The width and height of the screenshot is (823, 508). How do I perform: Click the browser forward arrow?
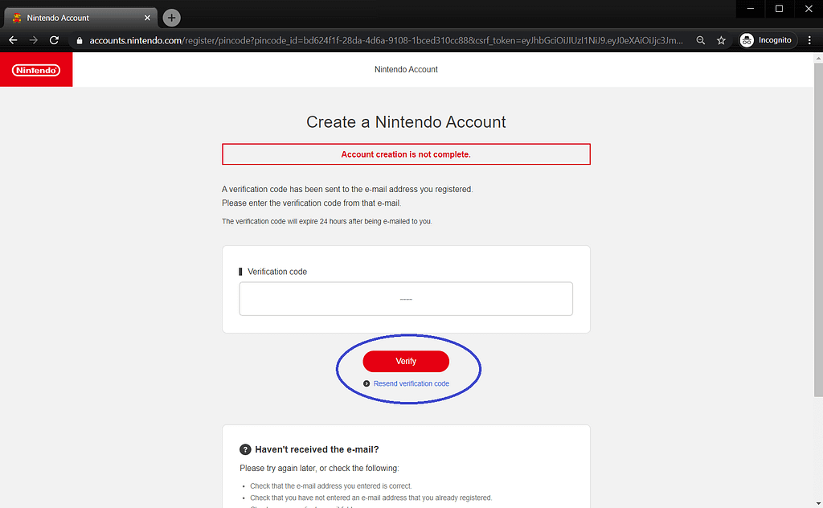tap(34, 40)
